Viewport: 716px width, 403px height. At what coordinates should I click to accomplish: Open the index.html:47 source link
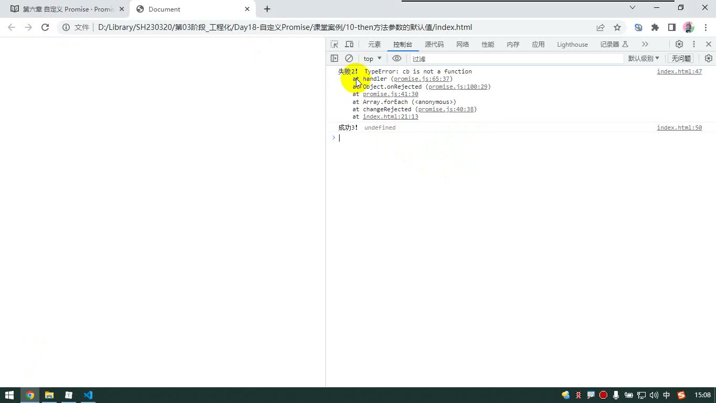(679, 71)
